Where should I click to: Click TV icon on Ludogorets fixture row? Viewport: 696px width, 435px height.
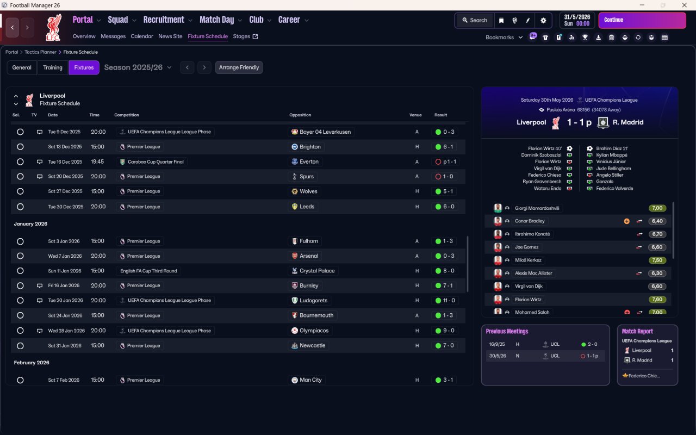click(x=40, y=300)
